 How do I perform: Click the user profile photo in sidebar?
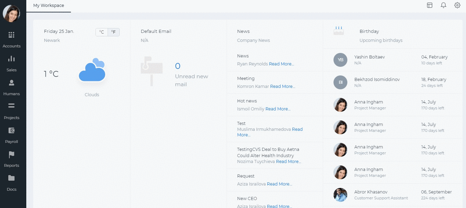tap(11, 14)
